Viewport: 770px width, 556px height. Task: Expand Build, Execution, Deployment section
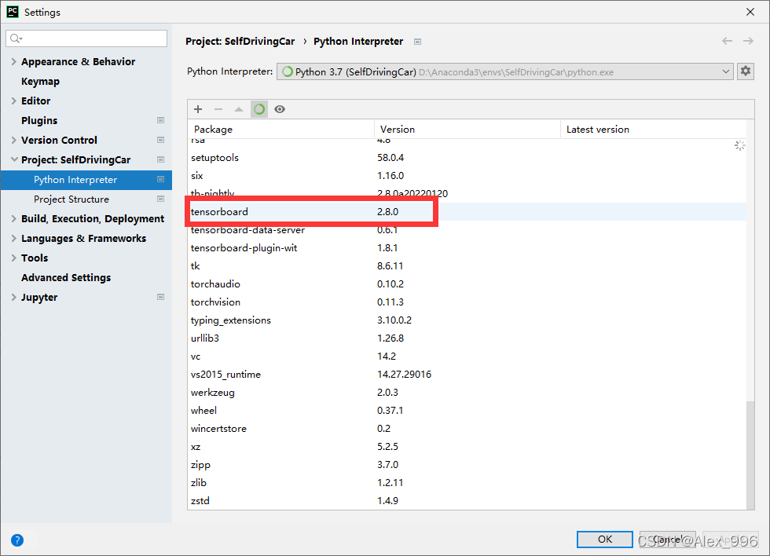click(14, 218)
